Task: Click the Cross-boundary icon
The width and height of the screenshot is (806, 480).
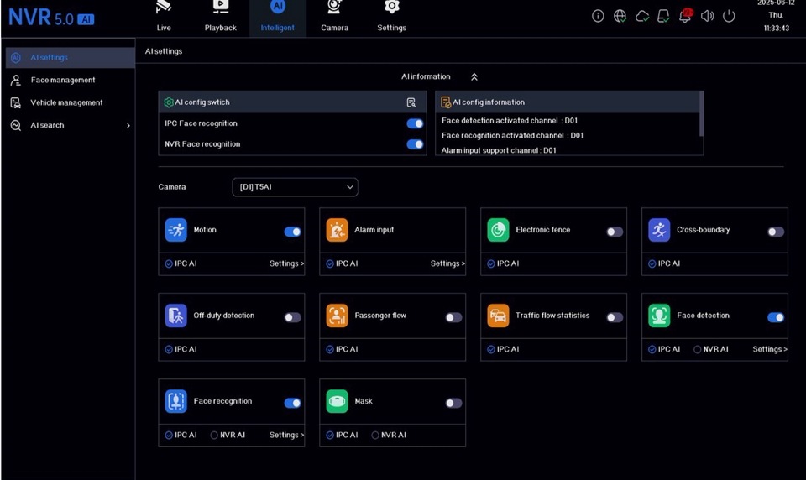Action: point(659,230)
